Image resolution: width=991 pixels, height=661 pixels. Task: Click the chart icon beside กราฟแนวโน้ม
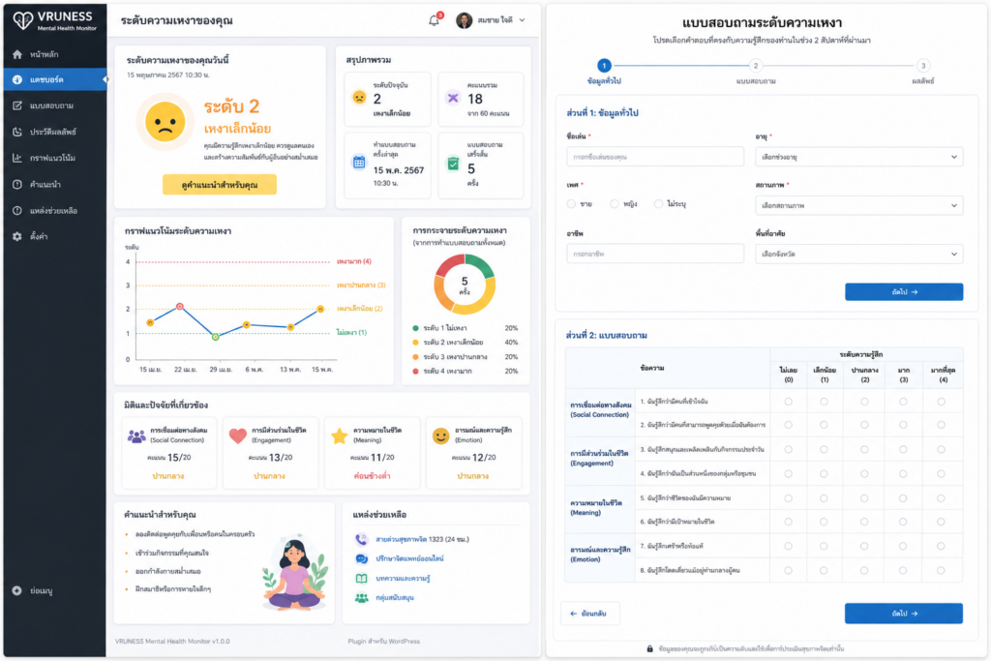click(17, 158)
